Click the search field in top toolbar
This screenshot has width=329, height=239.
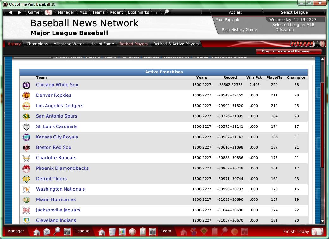(187, 12)
